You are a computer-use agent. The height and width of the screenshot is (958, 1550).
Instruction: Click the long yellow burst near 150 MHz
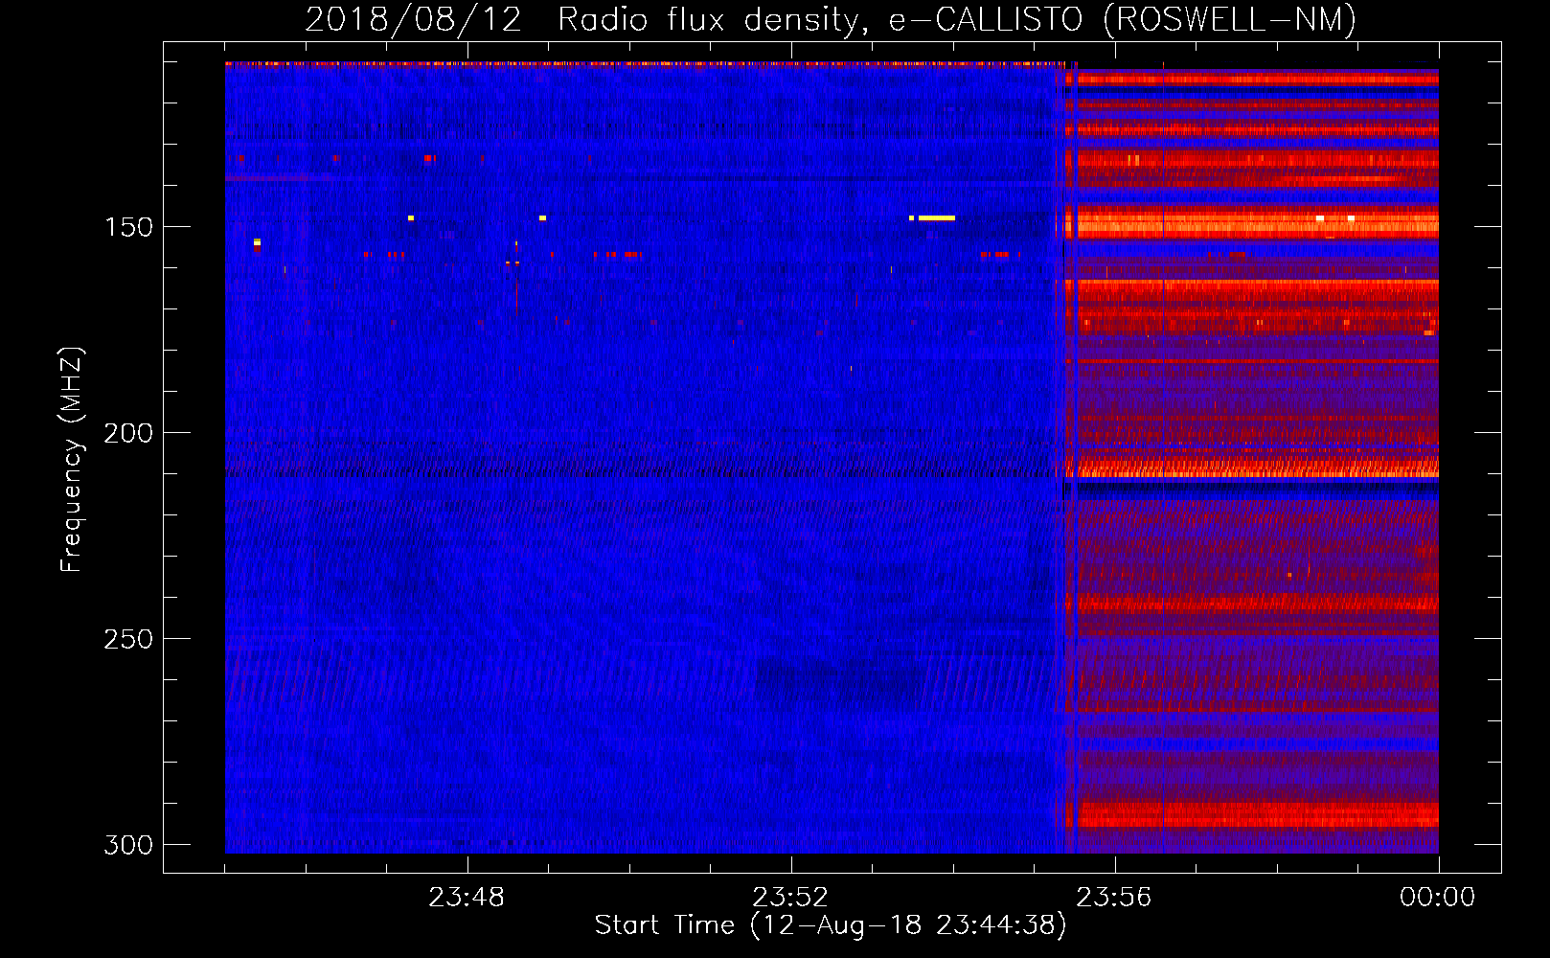click(936, 218)
